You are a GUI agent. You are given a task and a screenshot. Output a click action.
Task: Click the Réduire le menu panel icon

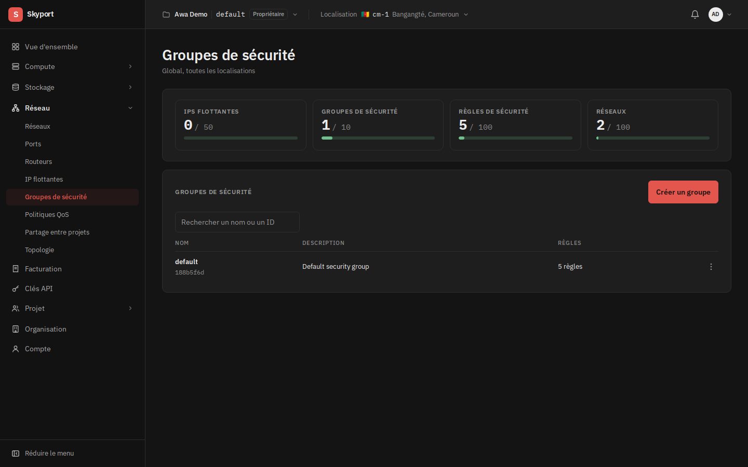point(16,454)
